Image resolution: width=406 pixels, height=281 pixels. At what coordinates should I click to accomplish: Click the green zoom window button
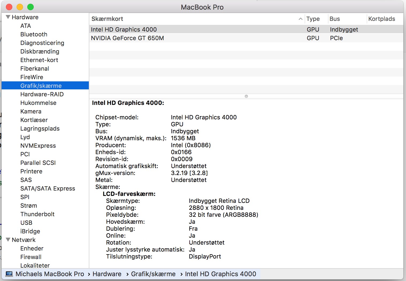click(30, 7)
